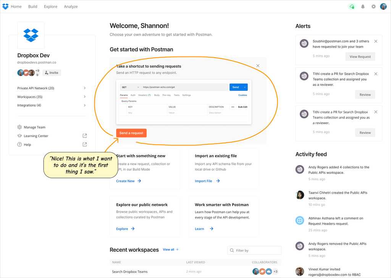Click the Cookies link in preview
The image size is (391, 278).
[242, 95]
